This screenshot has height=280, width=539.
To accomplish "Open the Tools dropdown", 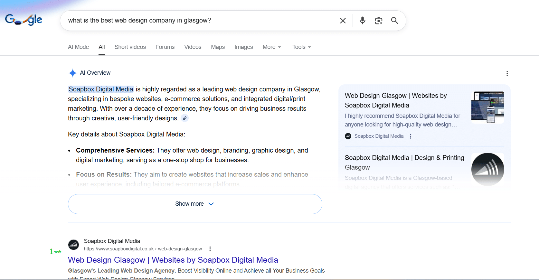I will [301, 47].
